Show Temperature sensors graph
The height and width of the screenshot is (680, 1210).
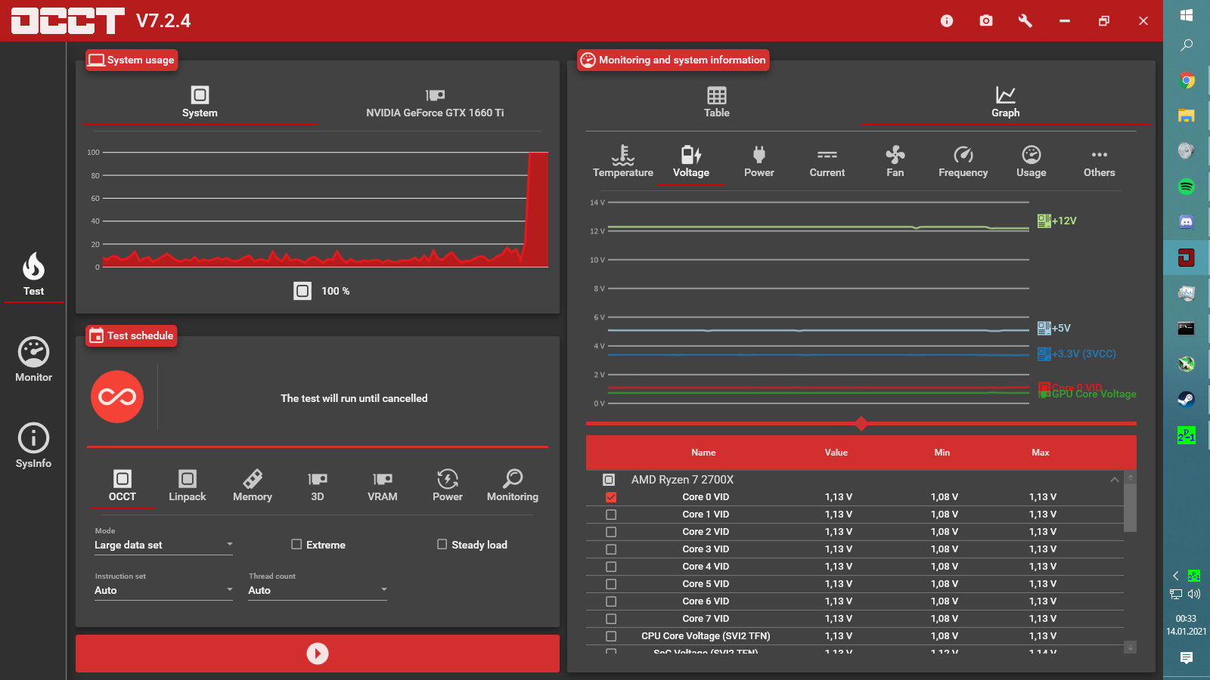click(623, 161)
